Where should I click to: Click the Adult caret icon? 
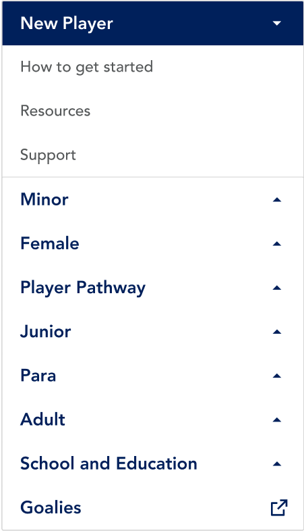[277, 420]
